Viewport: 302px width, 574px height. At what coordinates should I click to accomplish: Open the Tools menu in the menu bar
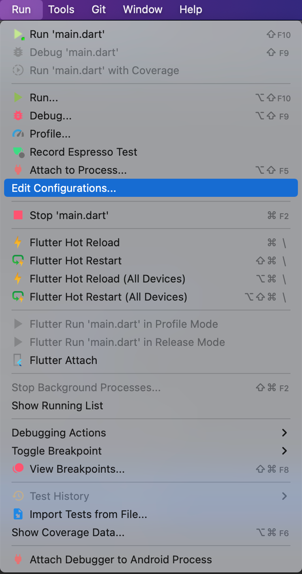point(61,9)
